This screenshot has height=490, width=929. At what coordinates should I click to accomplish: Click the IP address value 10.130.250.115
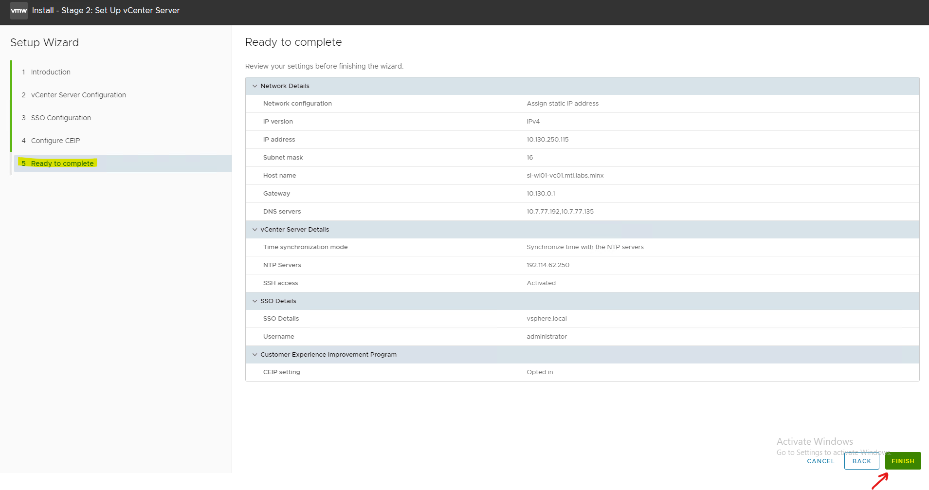(547, 140)
